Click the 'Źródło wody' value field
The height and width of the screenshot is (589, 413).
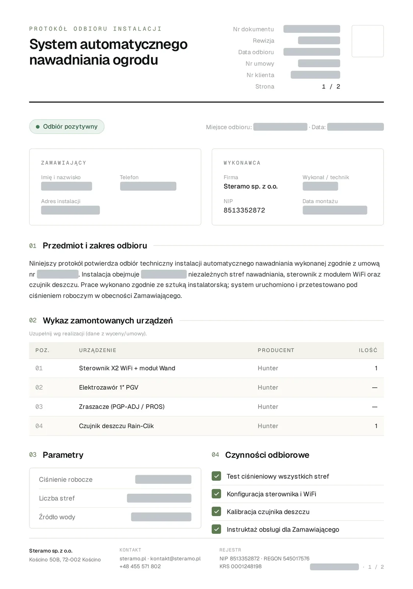pos(161,517)
